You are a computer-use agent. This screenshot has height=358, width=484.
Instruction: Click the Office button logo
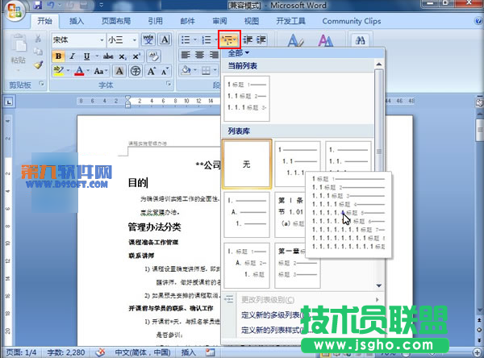(x=15, y=10)
